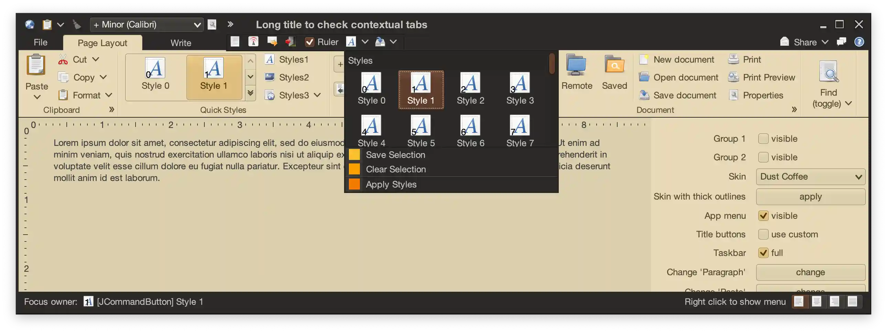887x333 pixels.
Task: Choose Apply Styles menu item
Action: click(x=451, y=185)
